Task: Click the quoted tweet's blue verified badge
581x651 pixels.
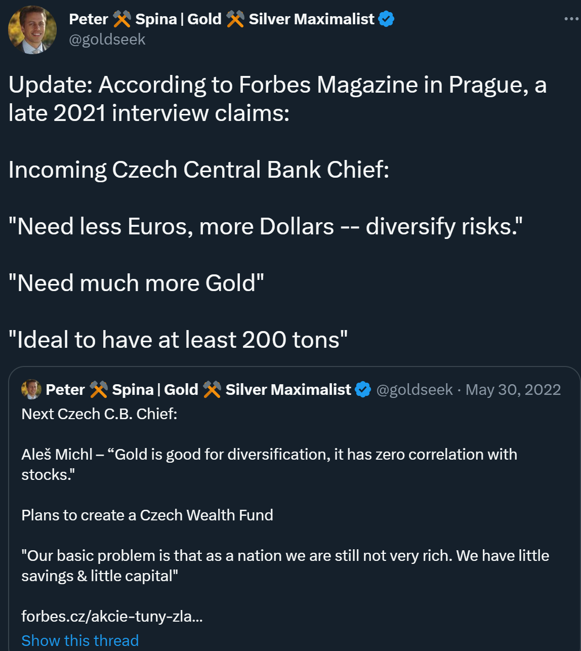Action: (363, 389)
